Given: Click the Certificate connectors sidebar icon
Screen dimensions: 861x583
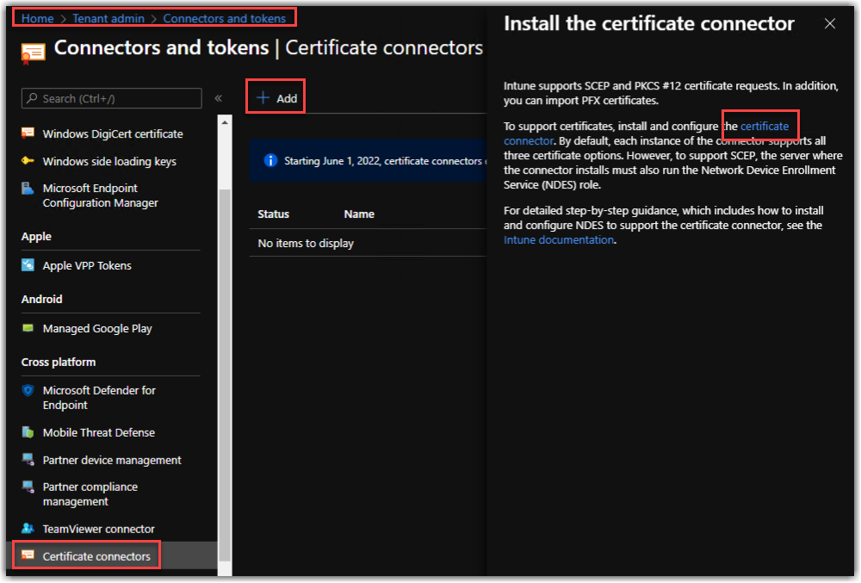Looking at the screenshot, I should [x=28, y=555].
